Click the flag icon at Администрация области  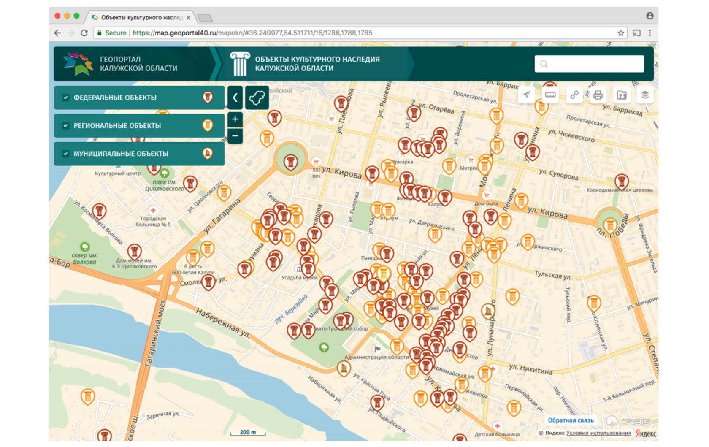point(377,349)
